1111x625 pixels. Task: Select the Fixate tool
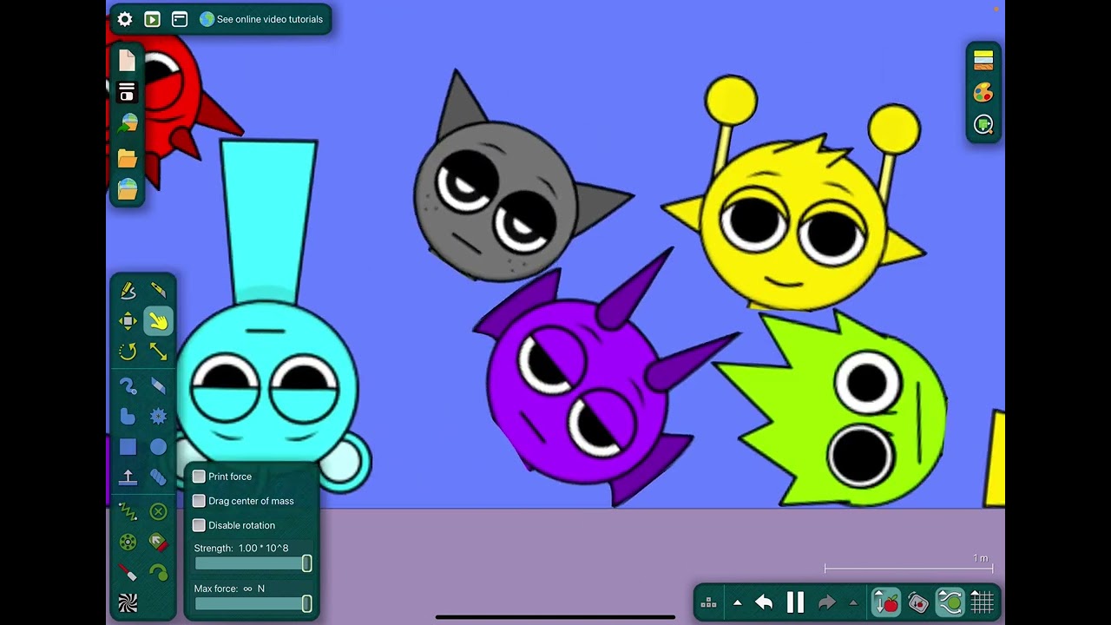pos(158,512)
